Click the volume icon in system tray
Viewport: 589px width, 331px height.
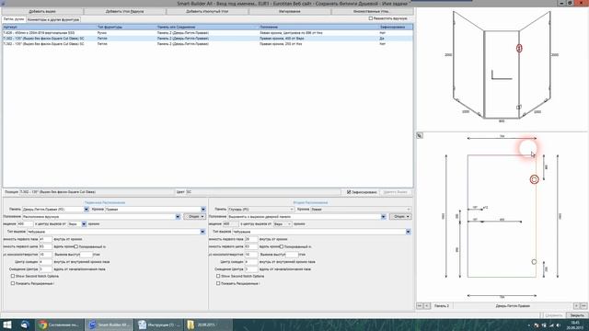click(x=559, y=325)
